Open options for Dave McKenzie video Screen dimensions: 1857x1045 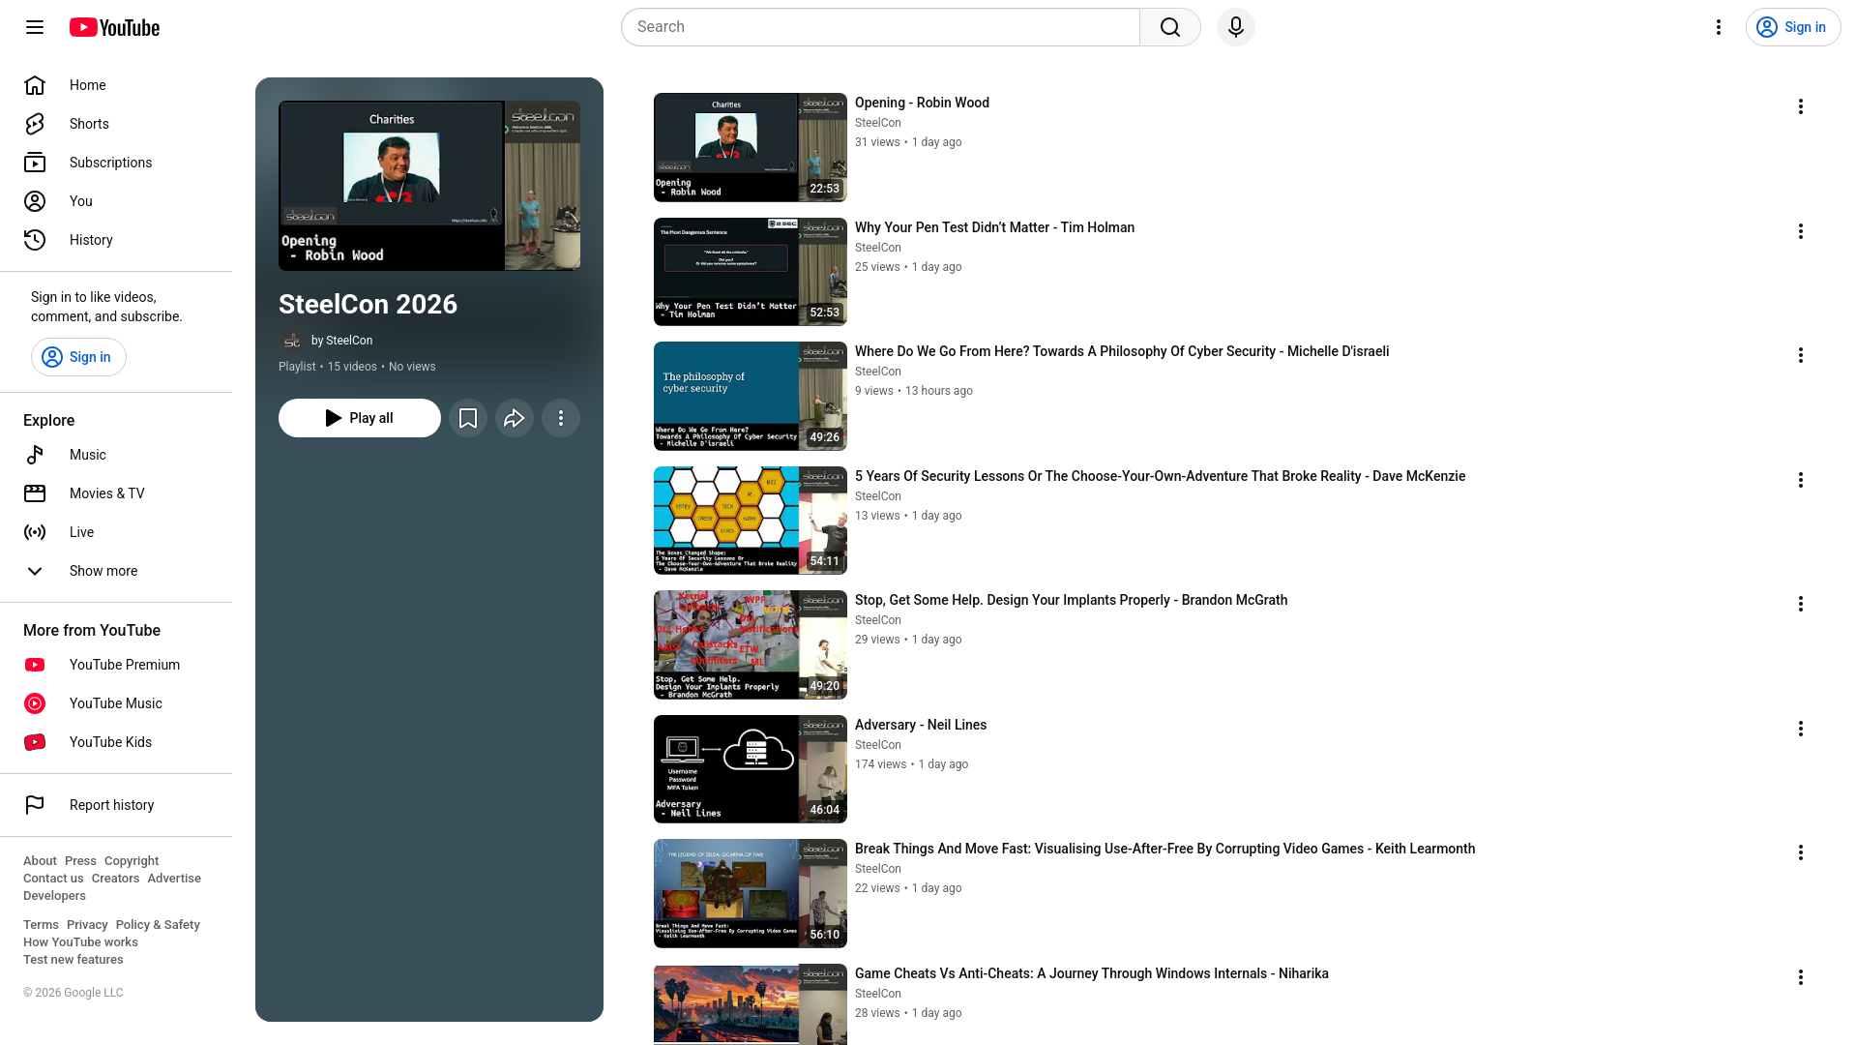tap(1801, 480)
